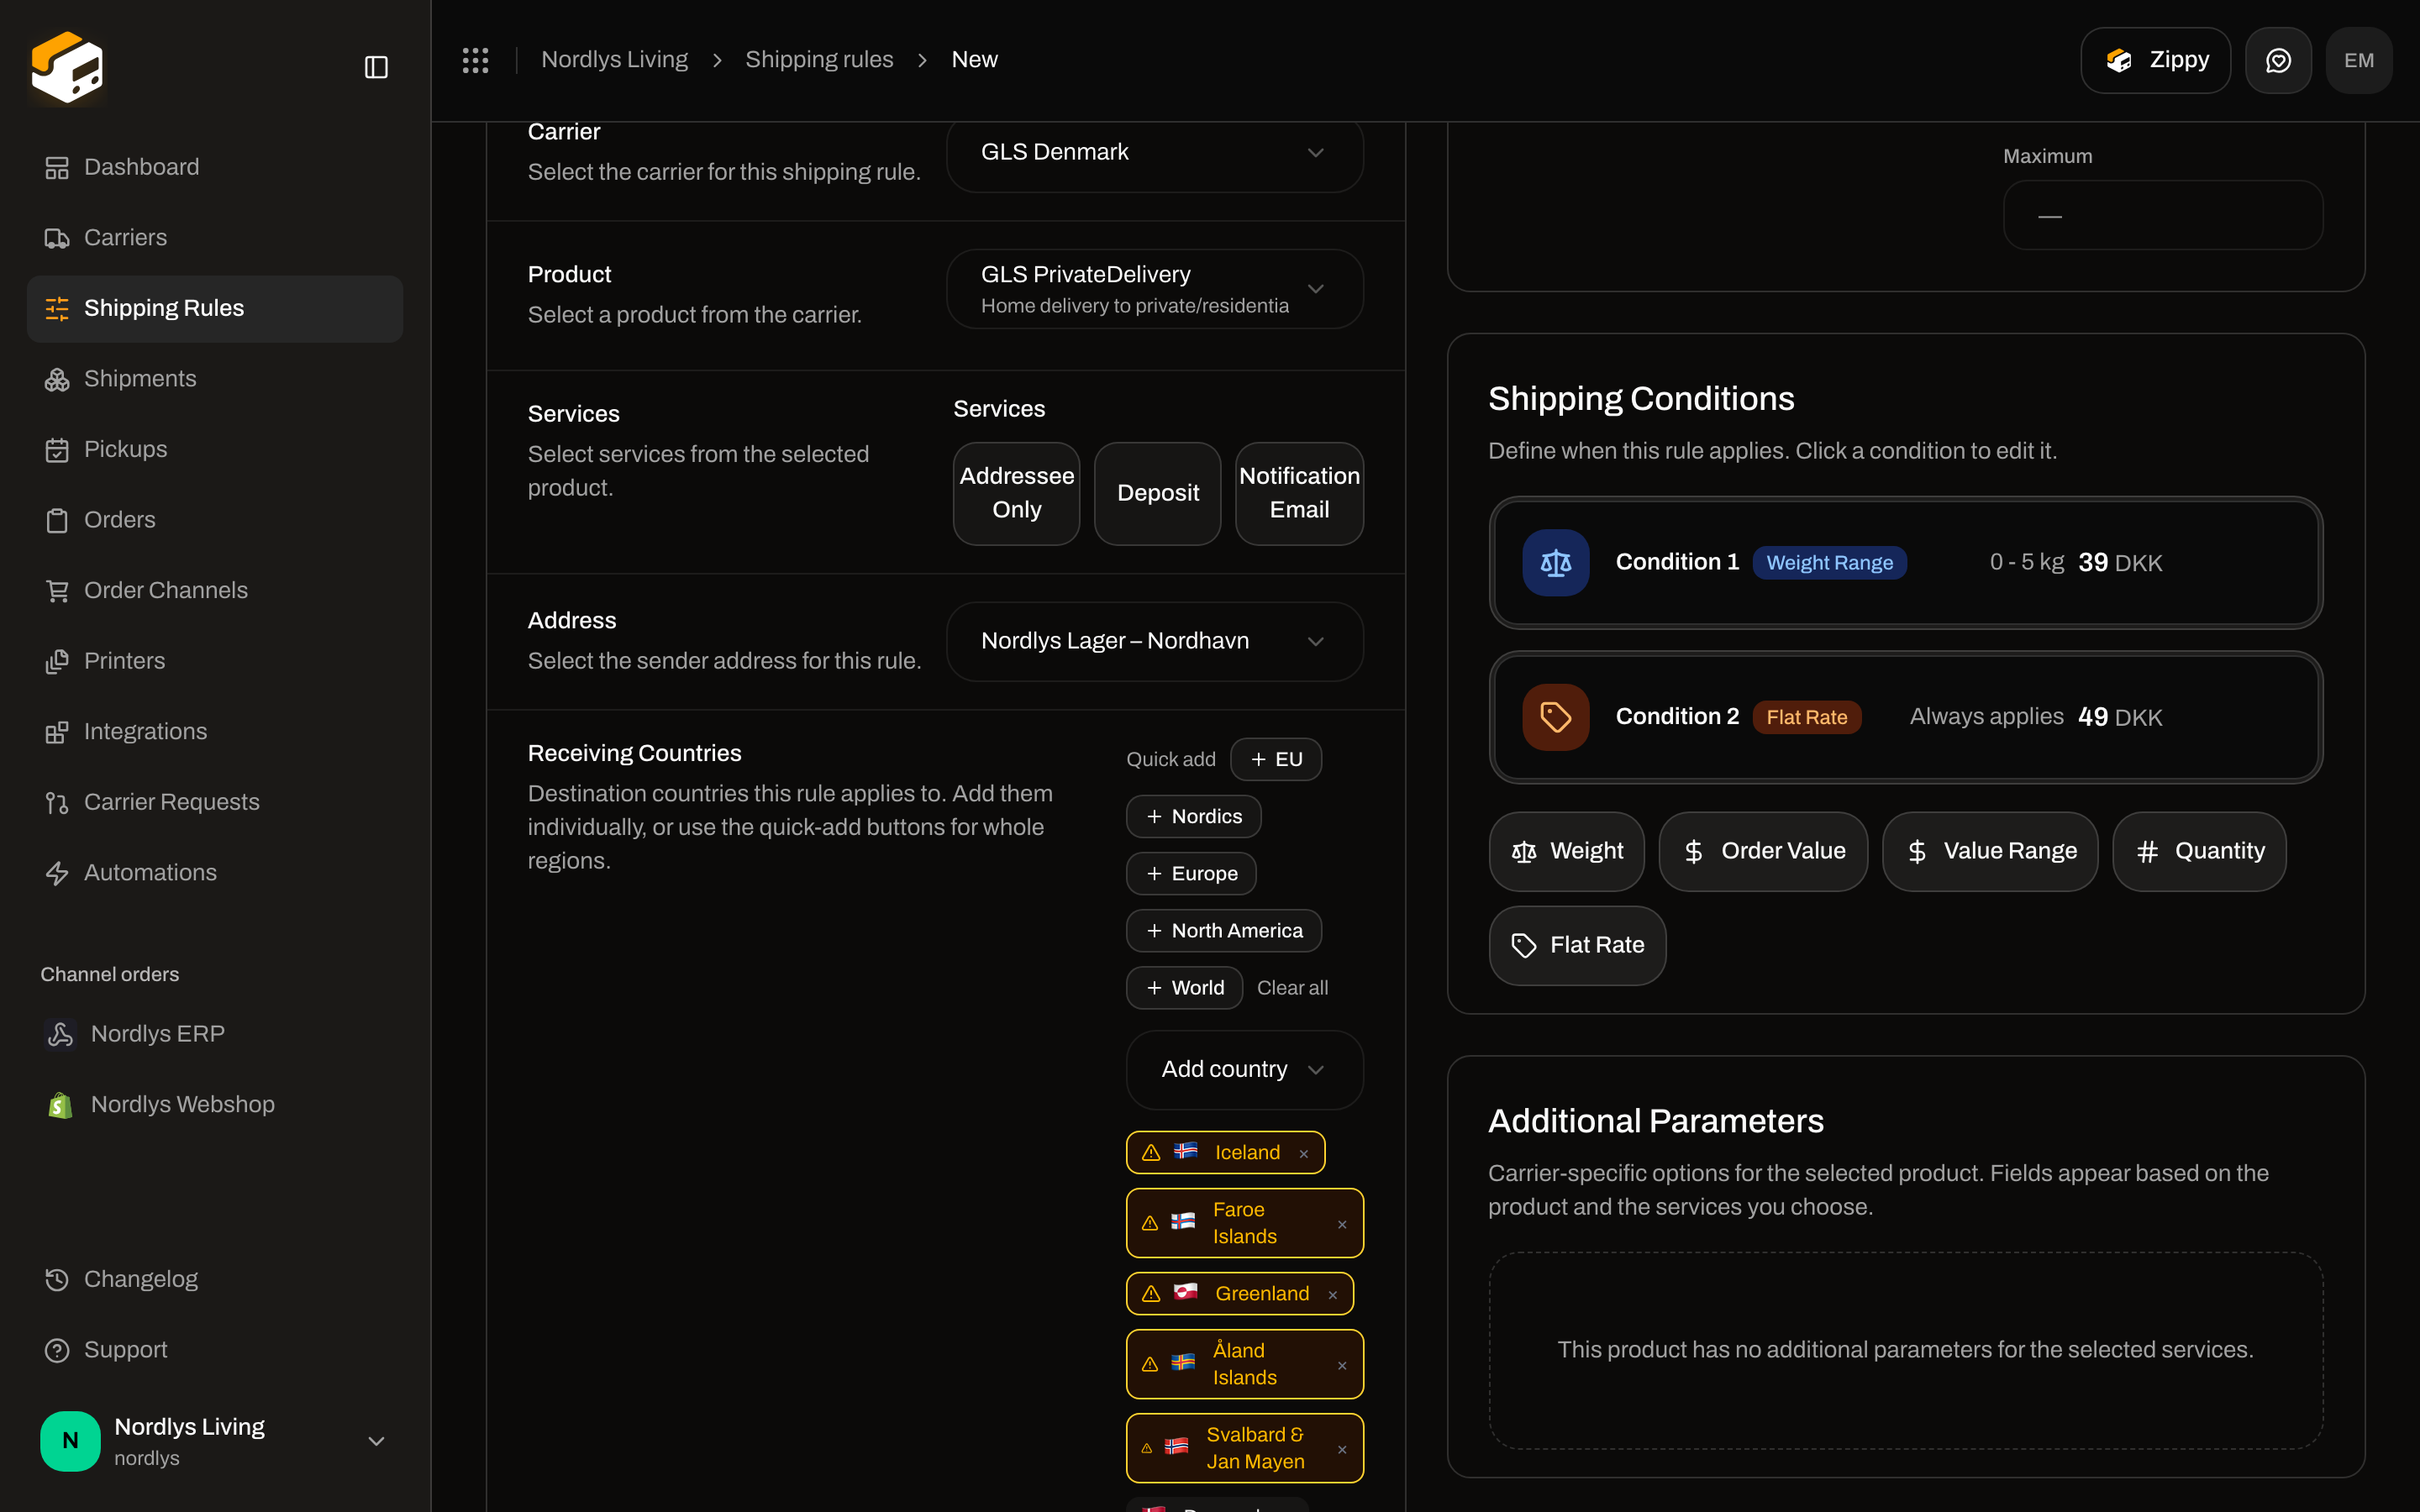Remove Faroe Islands from receiving countries

pos(1342,1224)
